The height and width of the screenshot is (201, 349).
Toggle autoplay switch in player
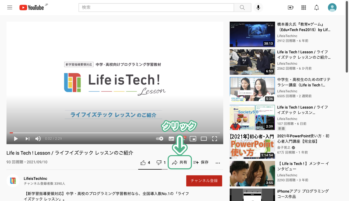tap(159, 138)
